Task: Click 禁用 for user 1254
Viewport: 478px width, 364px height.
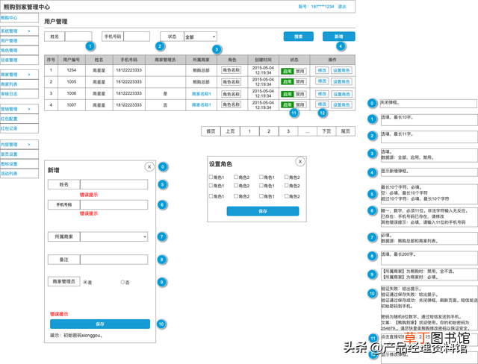Action: click(x=300, y=71)
